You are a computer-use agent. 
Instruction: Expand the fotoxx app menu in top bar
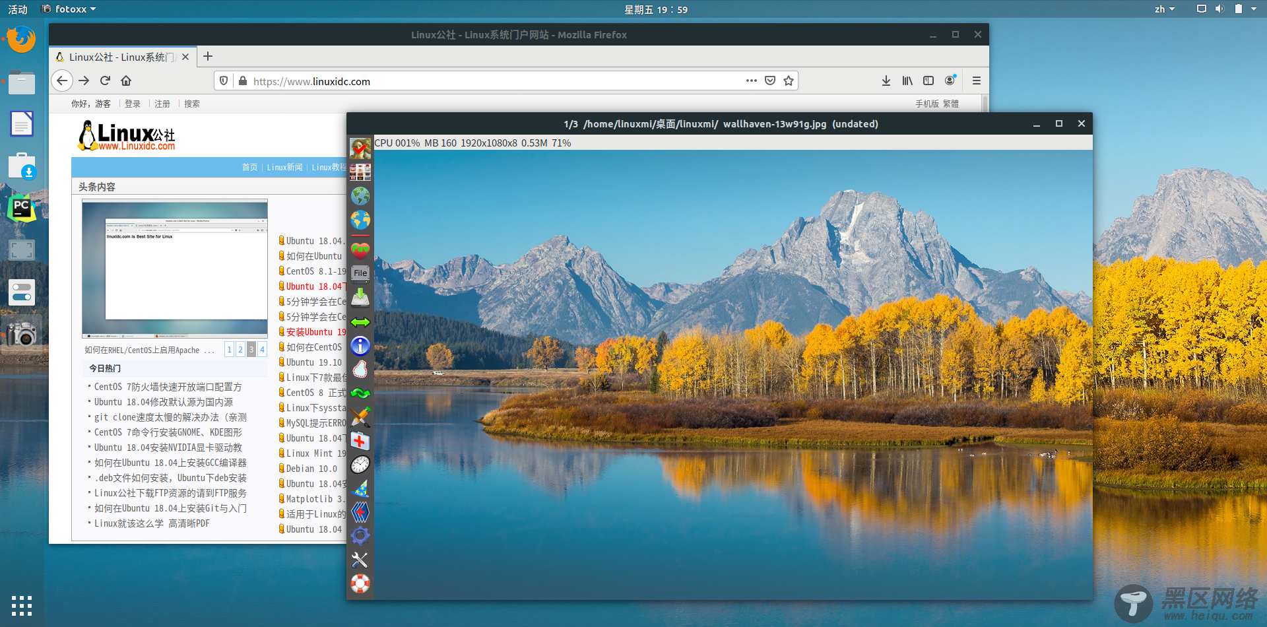pos(69,9)
